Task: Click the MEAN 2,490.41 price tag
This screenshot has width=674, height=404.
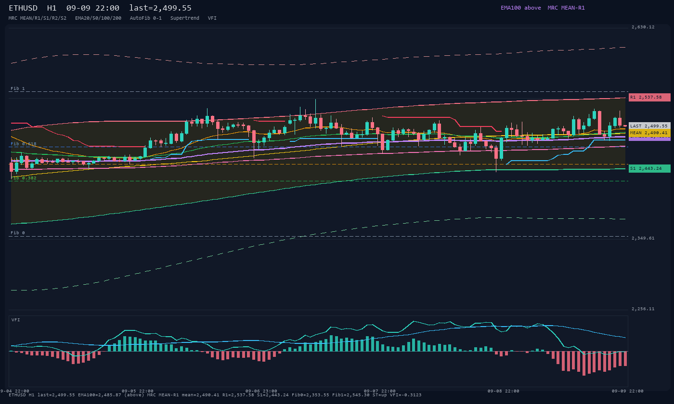Action: point(649,133)
